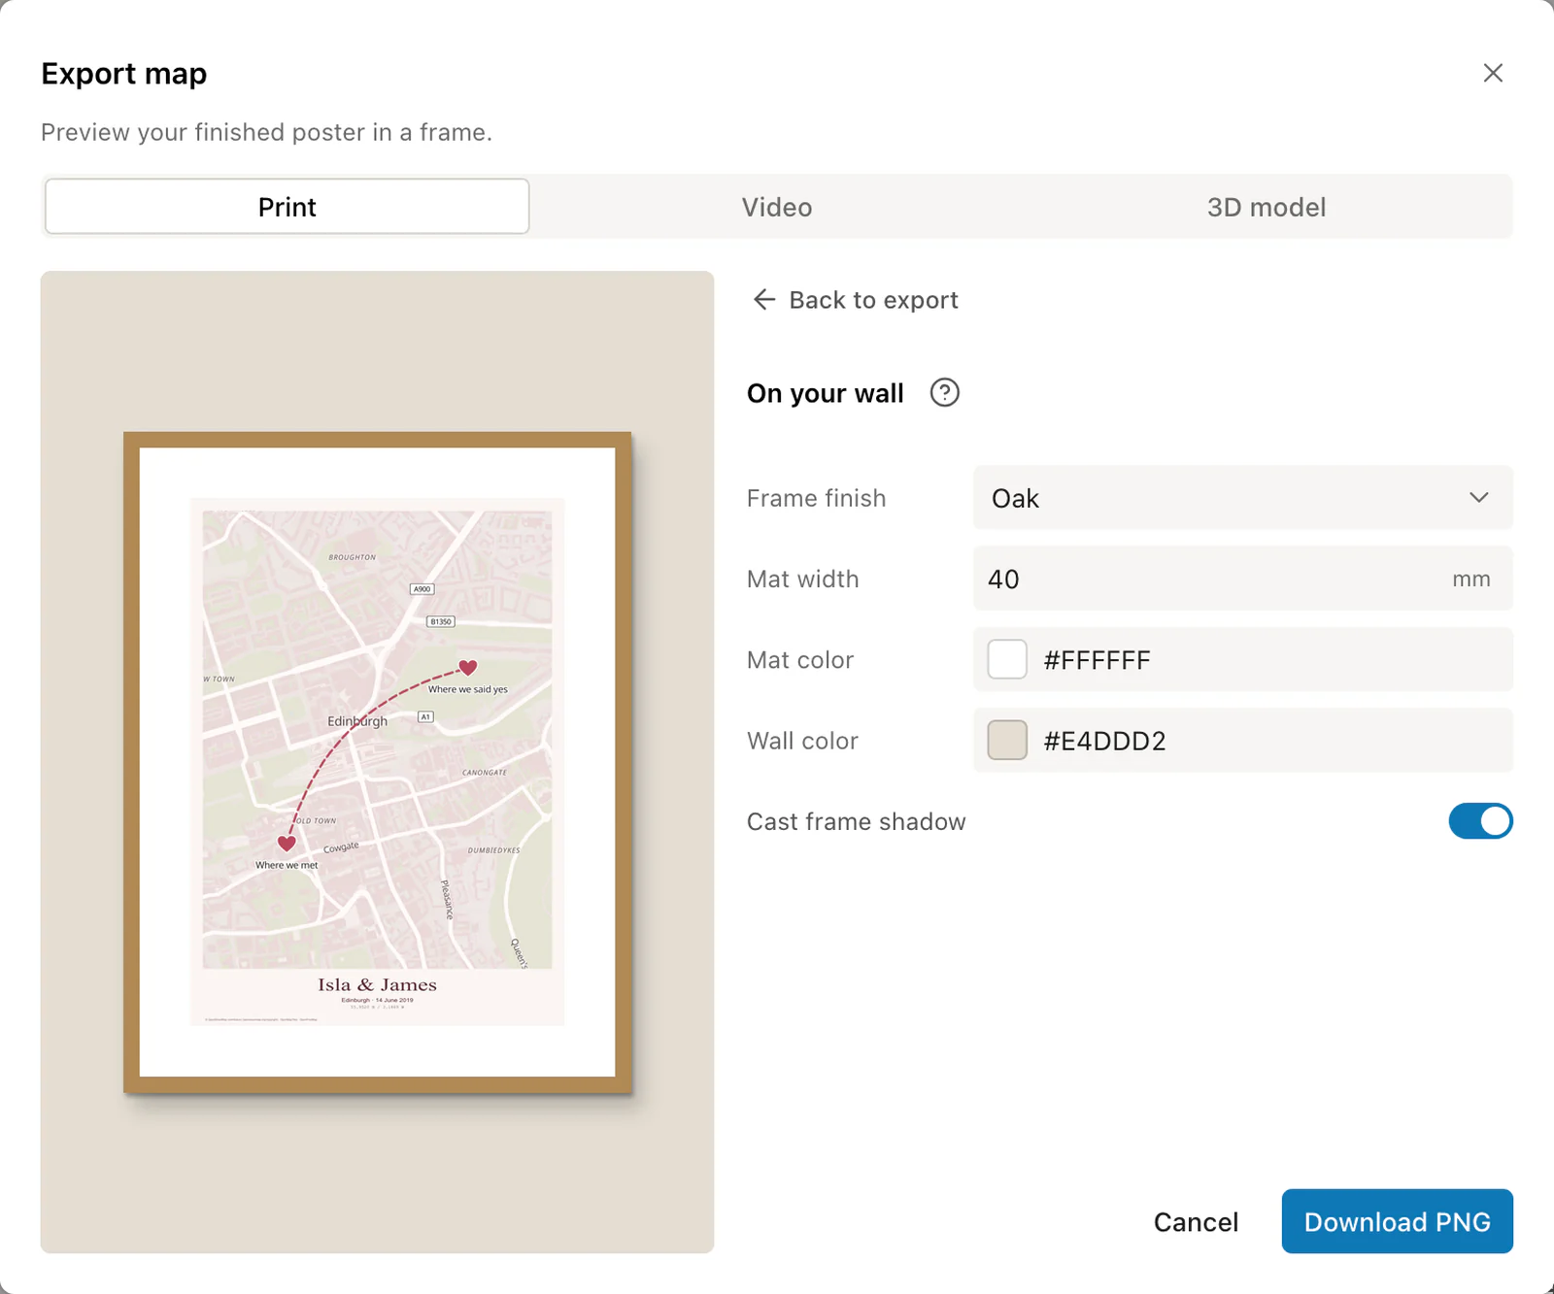The width and height of the screenshot is (1554, 1294).
Task: Close the Export map dialog
Action: click(x=1493, y=73)
